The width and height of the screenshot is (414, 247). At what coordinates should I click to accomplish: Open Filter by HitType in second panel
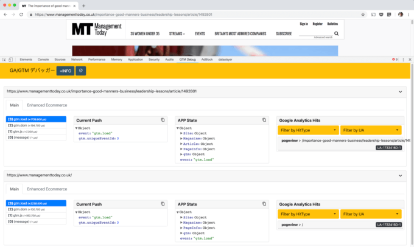(308, 214)
